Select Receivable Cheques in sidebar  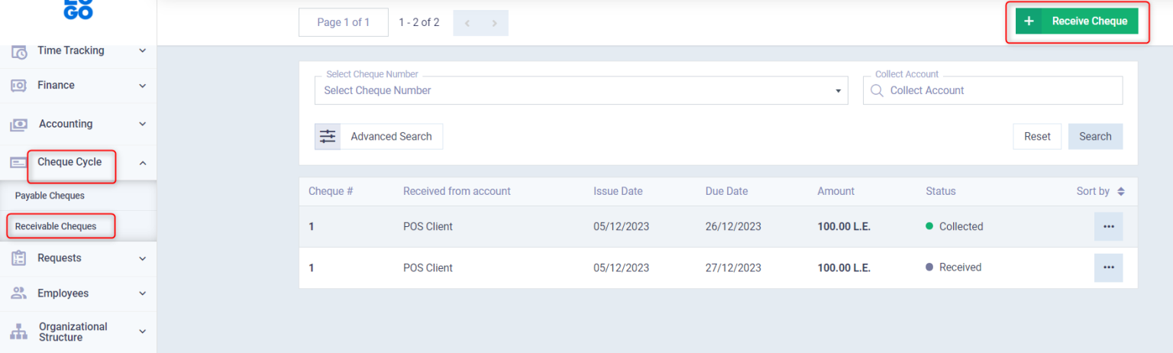coord(56,226)
